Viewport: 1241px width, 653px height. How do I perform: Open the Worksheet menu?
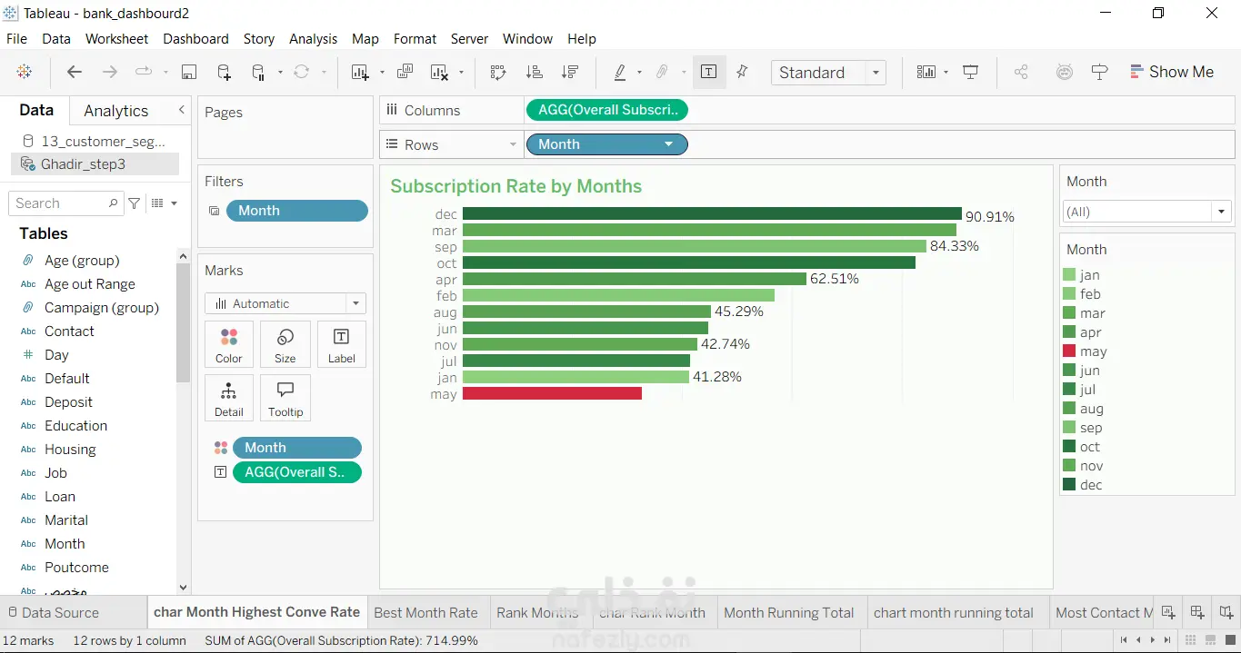116,39
